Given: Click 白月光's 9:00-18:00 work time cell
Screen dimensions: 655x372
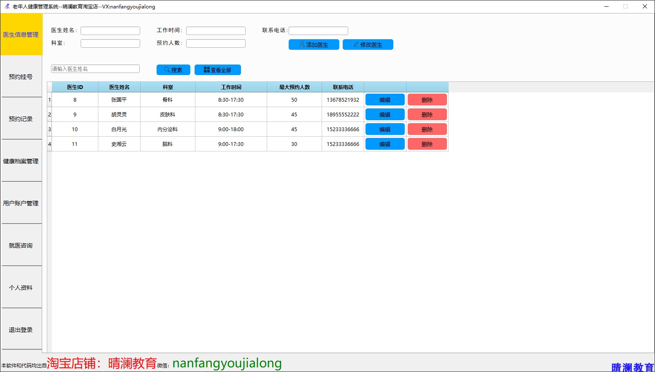Looking at the screenshot, I should pos(231,129).
